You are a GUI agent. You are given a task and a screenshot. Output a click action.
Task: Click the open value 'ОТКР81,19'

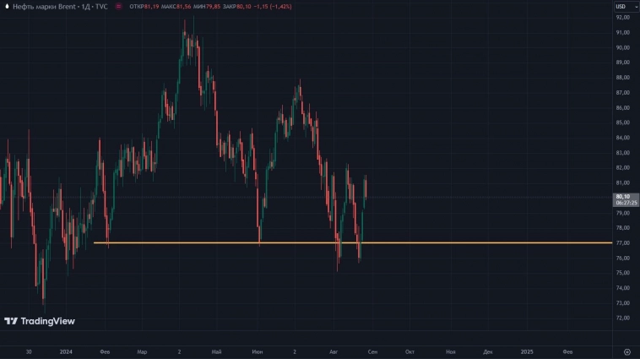tap(144, 7)
